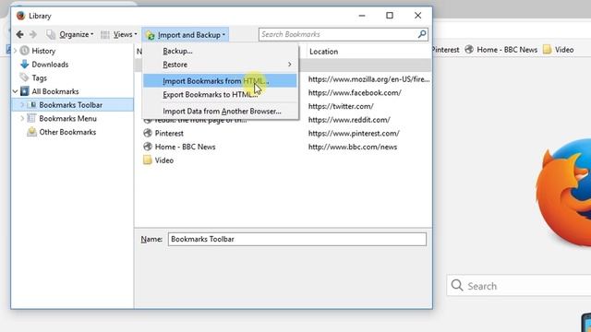The image size is (591, 332).
Task: Select the Pinterest bookmark row
Action: pos(283,133)
